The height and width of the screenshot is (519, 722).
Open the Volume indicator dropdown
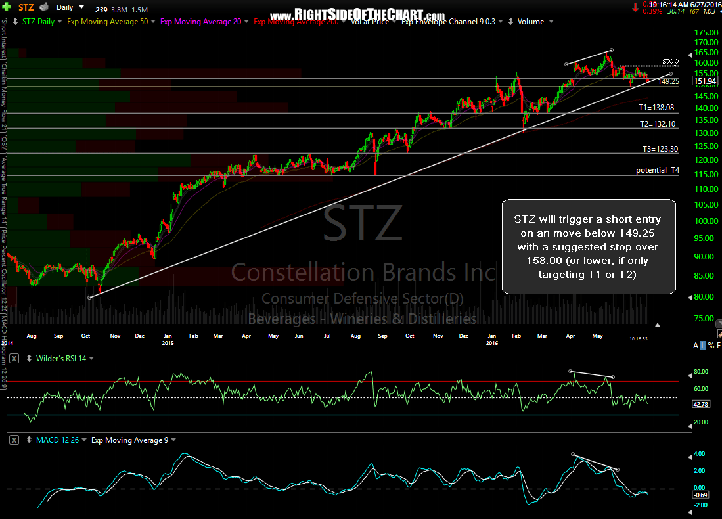(551, 22)
